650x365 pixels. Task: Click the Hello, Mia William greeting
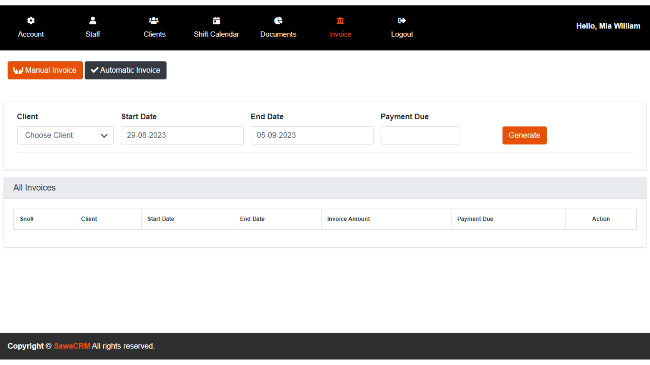pyautogui.click(x=608, y=26)
